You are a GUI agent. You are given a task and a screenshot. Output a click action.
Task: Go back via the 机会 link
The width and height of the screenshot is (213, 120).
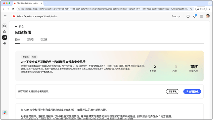pos(21,26)
